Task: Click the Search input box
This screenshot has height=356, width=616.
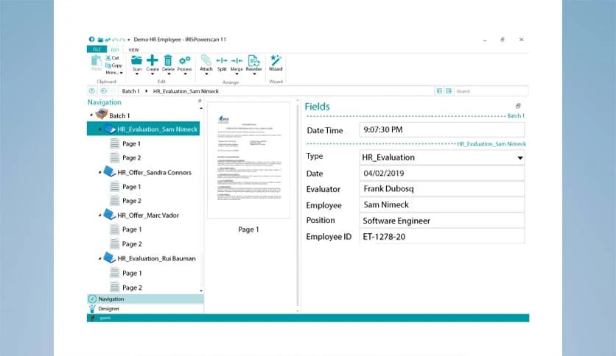Action: click(491, 91)
